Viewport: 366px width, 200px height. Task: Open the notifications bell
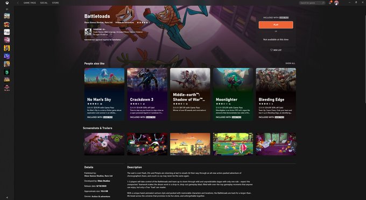point(330,3)
